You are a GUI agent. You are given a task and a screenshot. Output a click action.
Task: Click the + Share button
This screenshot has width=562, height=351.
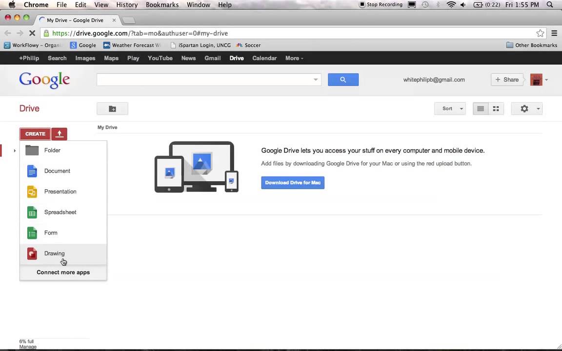tap(507, 79)
